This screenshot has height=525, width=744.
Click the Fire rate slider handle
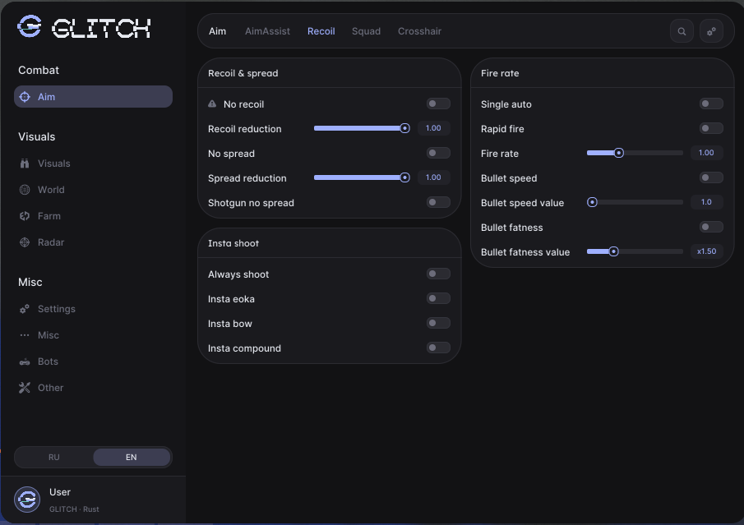[x=619, y=153]
